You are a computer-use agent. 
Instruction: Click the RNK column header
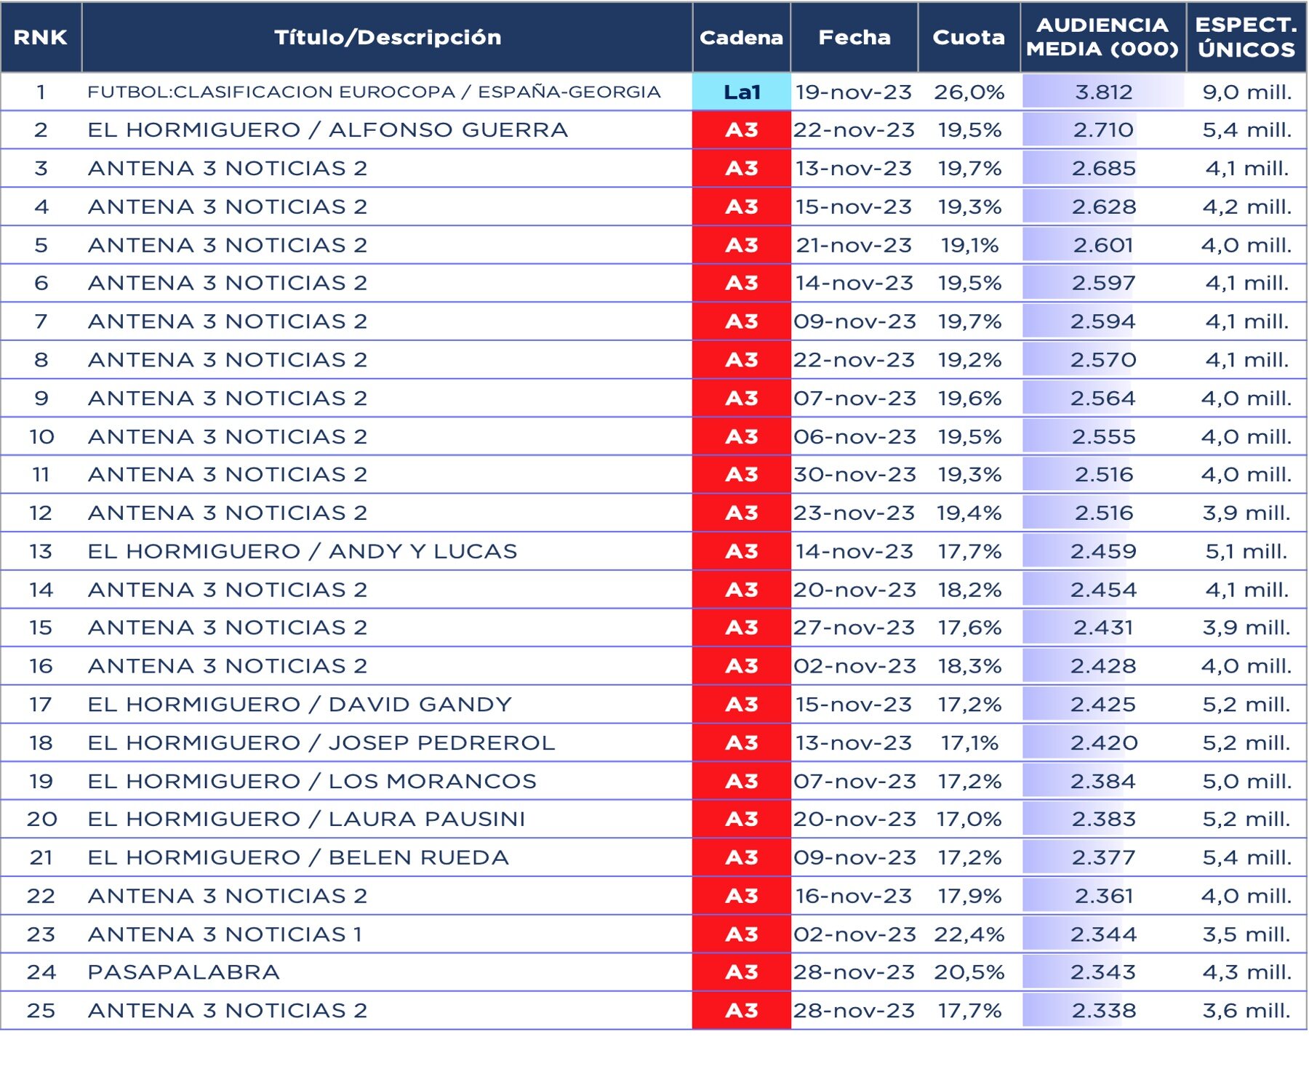click(x=41, y=37)
